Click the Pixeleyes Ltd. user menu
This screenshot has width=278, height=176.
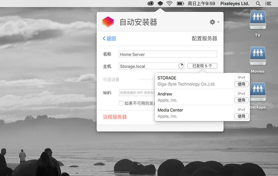pos(234,4)
